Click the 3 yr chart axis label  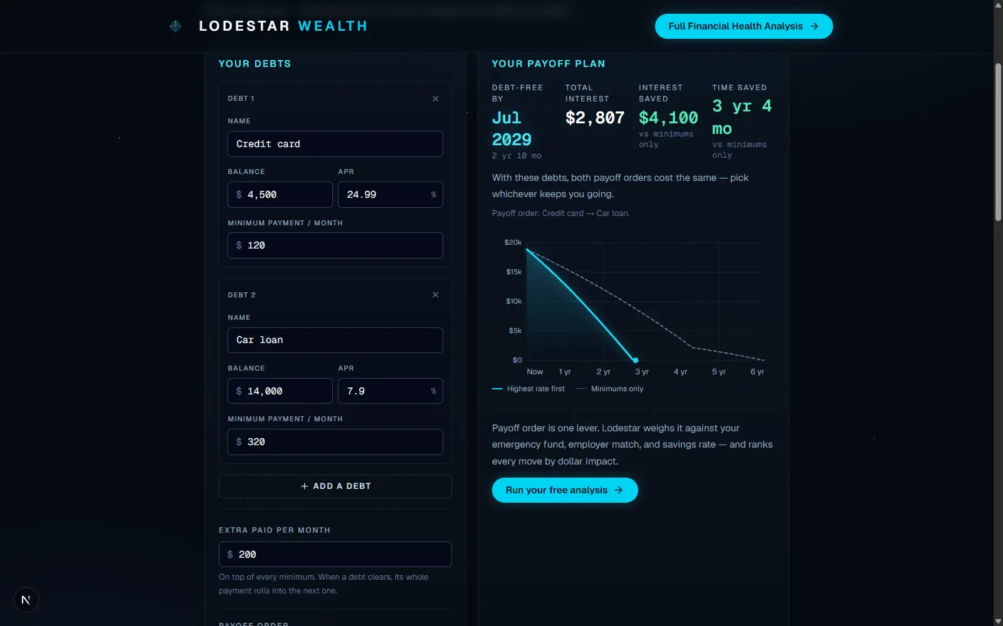pyautogui.click(x=642, y=372)
